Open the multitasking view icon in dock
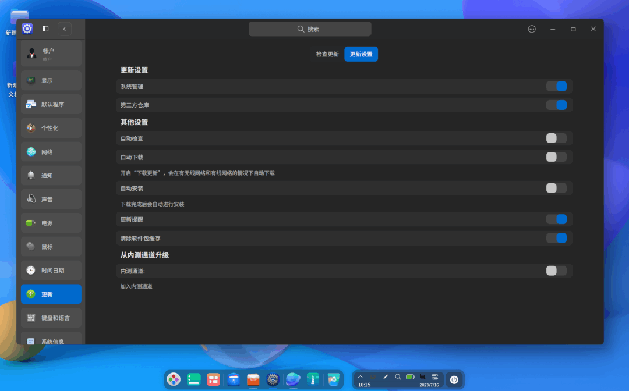629x391 pixels. pos(213,379)
